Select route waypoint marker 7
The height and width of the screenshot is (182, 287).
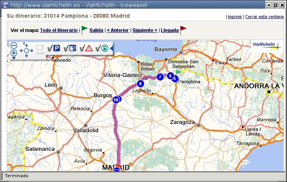(x=159, y=77)
